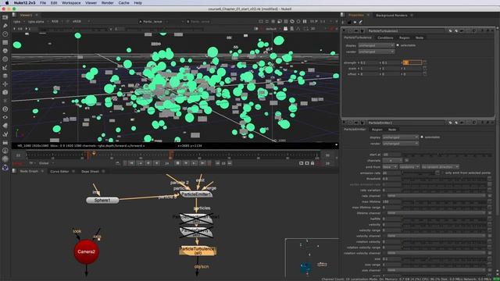This screenshot has height=281, width=500.
Task: Click the velocity slider
Action: [445, 224]
